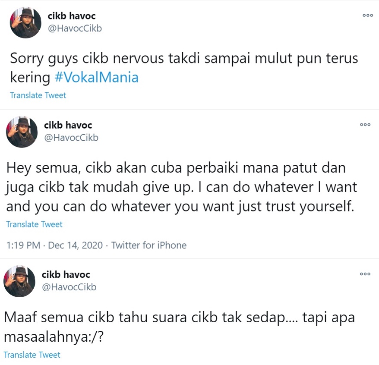Screen dimensions: 379x365
Task: Open more options on the second tweet
Action: click(x=365, y=125)
